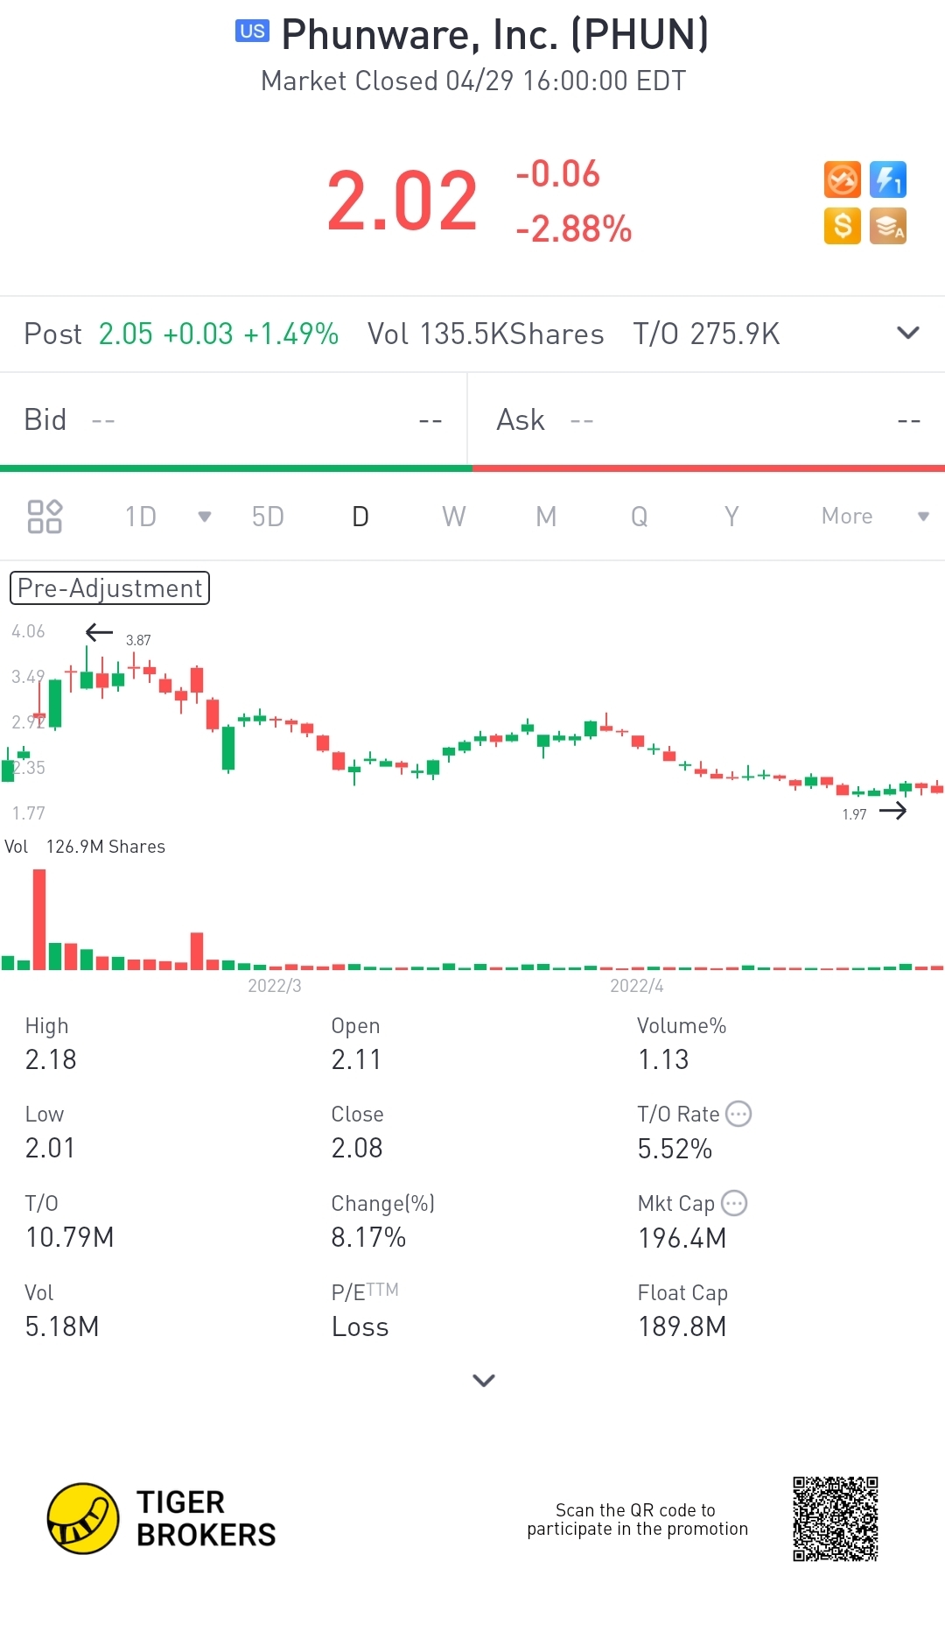This screenshot has height=1625, width=945.
Task: Tap the Mkt Cap info icon
Action: click(734, 1203)
